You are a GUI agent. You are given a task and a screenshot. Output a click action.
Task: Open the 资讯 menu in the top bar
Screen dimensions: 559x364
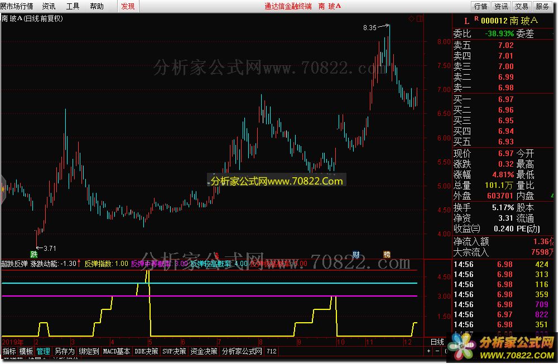(x=49, y=6)
